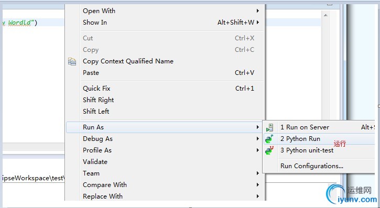Click the Copy Context Qualified Name icon

click(x=72, y=61)
